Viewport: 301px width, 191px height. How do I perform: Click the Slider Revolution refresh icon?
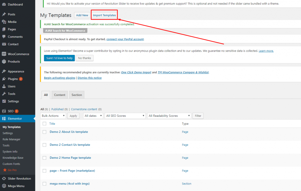pos(4,178)
